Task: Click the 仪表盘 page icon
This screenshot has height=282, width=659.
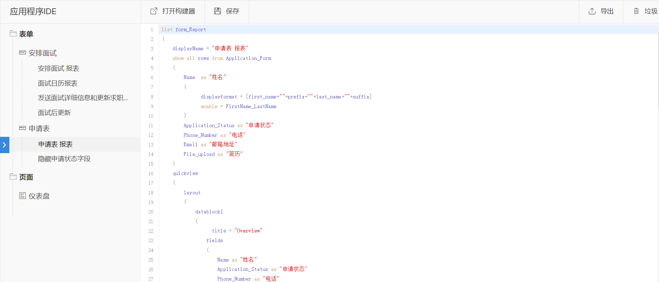Action: (x=23, y=196)
